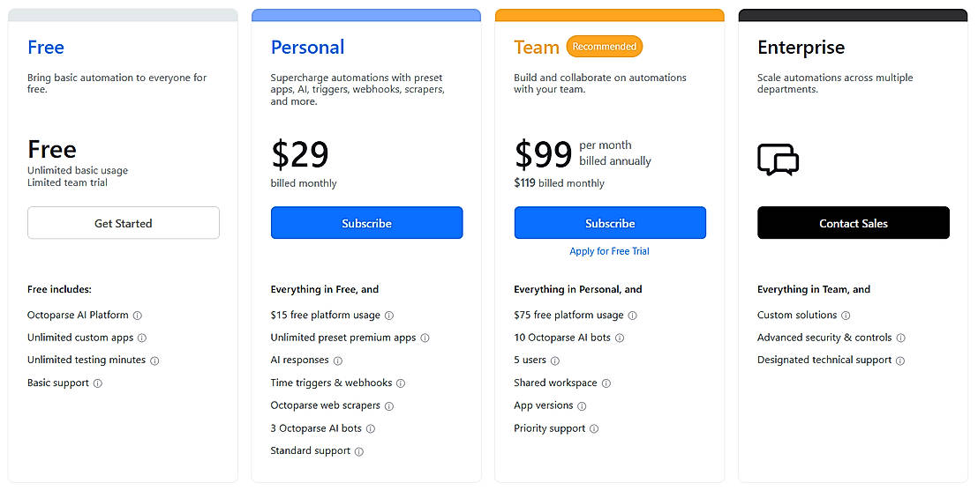Click info icon next to Priority support

tap(594, 429)
